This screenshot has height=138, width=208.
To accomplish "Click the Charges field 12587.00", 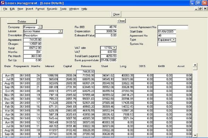I will click(x=32, y=44).
